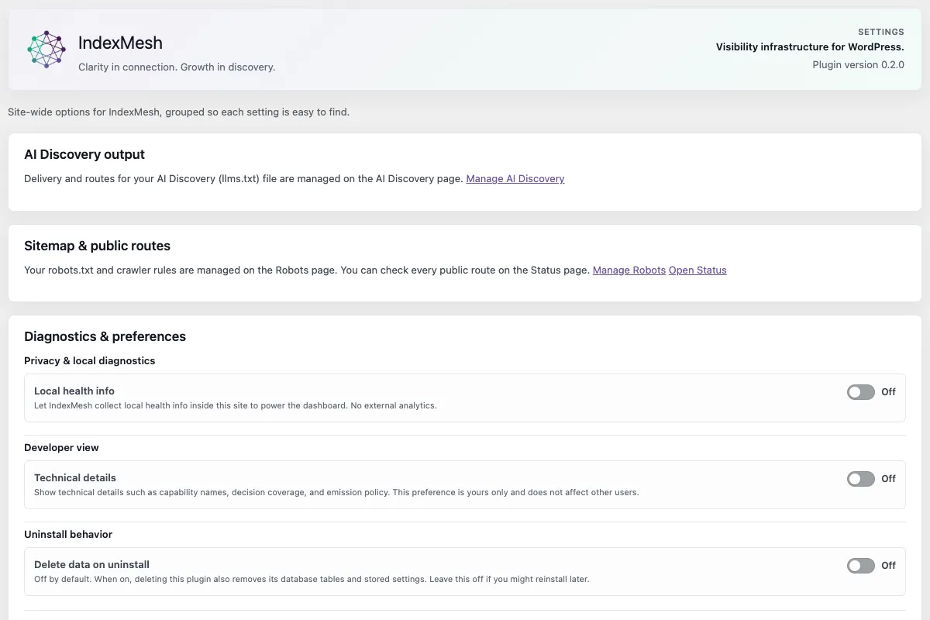Screen dimensions: 930x620
Task: Click the Technical details description text
Action: pyautogui.click(x=336, y=493)
